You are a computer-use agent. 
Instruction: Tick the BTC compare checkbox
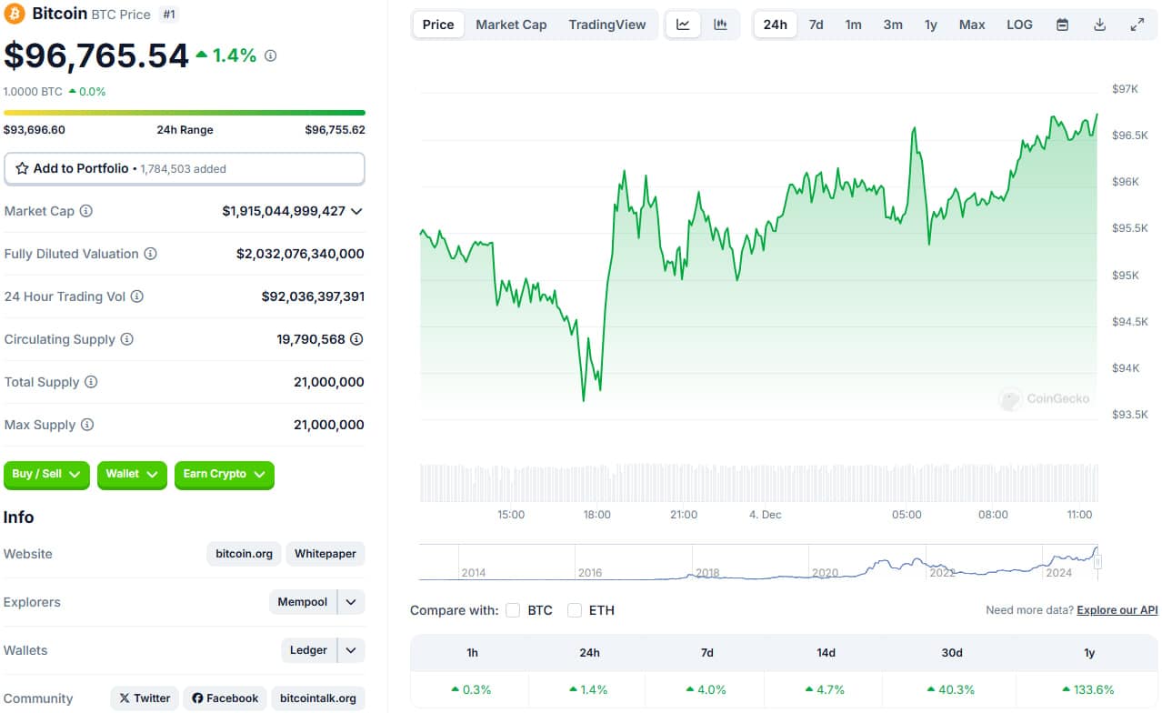513,610
